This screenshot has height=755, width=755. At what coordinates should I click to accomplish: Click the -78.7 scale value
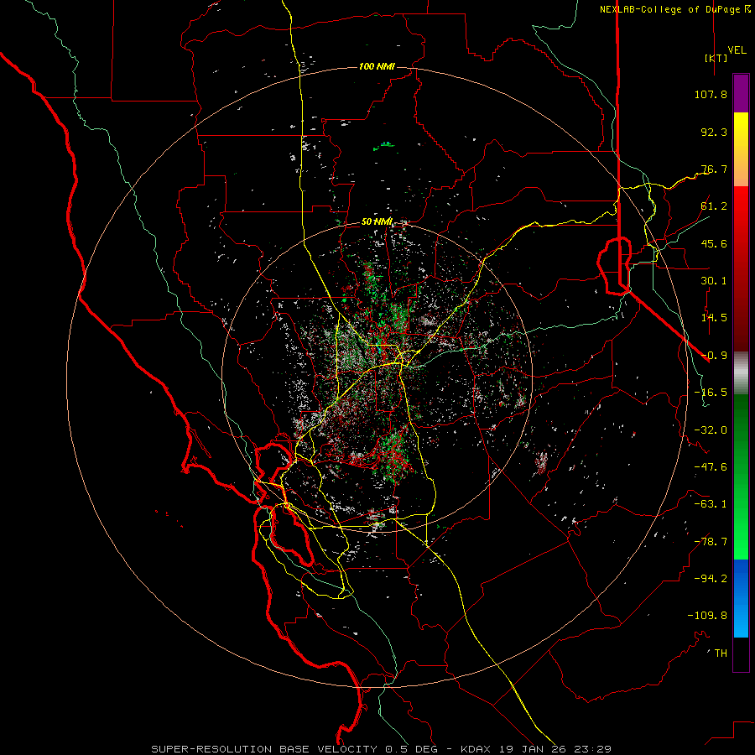711,542
